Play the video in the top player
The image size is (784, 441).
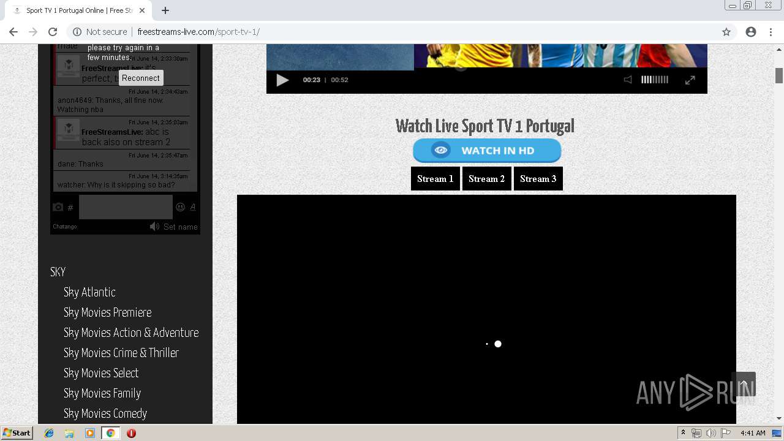click(x=282, y=80)
